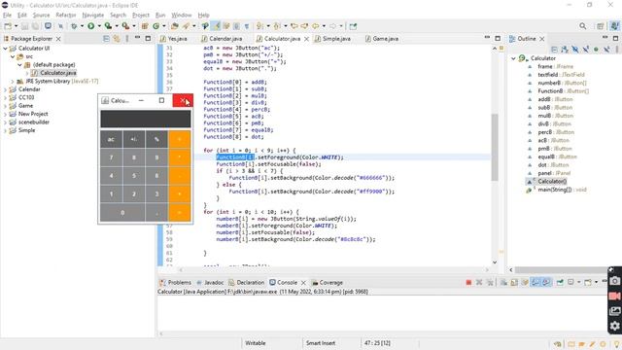Click the Last Edit Location arrow icon
Image resolution: width=622 pixels, height=350 pixels.
[294, 26]
